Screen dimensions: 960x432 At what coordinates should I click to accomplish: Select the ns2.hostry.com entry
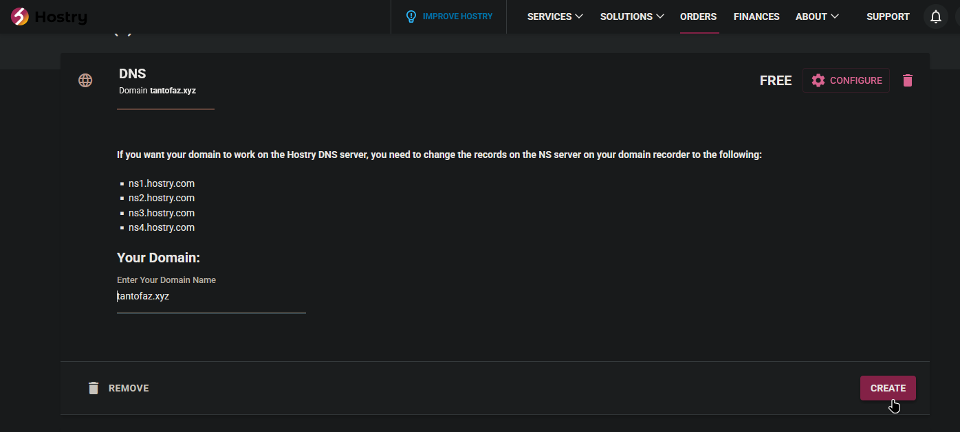(x=162, y=198)
